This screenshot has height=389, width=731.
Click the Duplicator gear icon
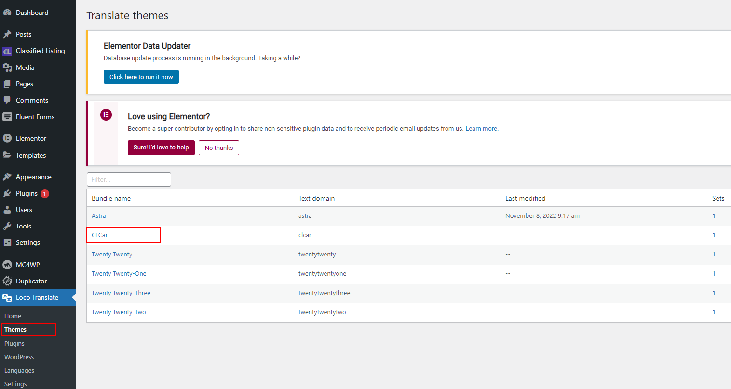(x=7, y=281)
